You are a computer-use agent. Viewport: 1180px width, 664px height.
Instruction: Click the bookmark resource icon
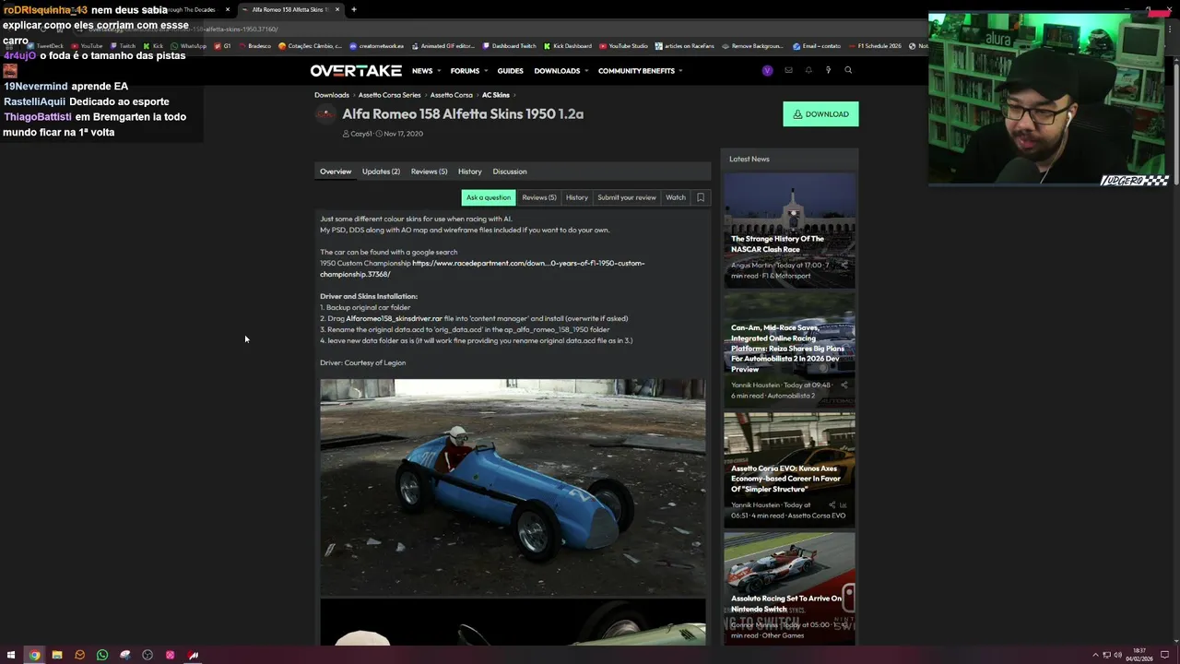click(701, 197)
